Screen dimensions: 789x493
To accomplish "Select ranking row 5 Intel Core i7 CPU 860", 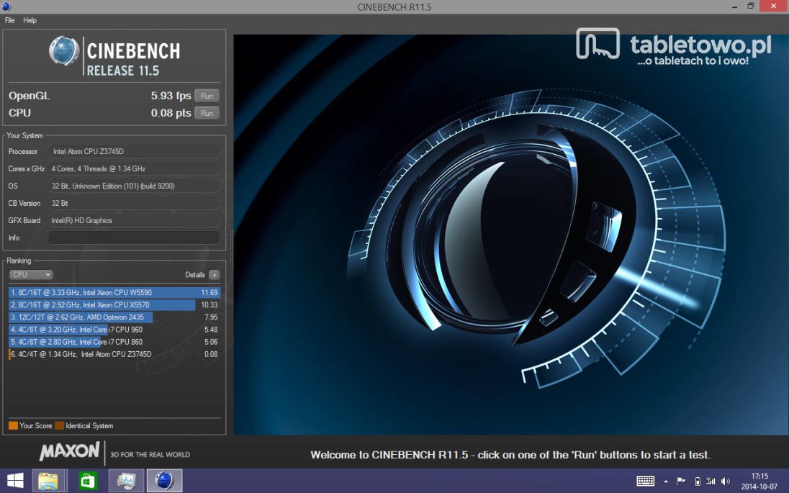I will [x=114, y=342].
